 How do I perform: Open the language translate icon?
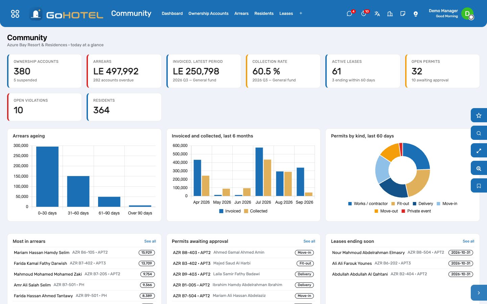tap(377, 14)
